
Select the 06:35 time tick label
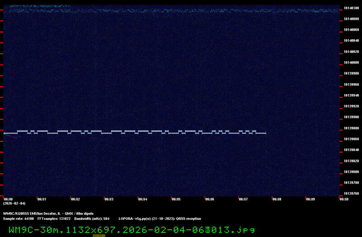(176, 199)
